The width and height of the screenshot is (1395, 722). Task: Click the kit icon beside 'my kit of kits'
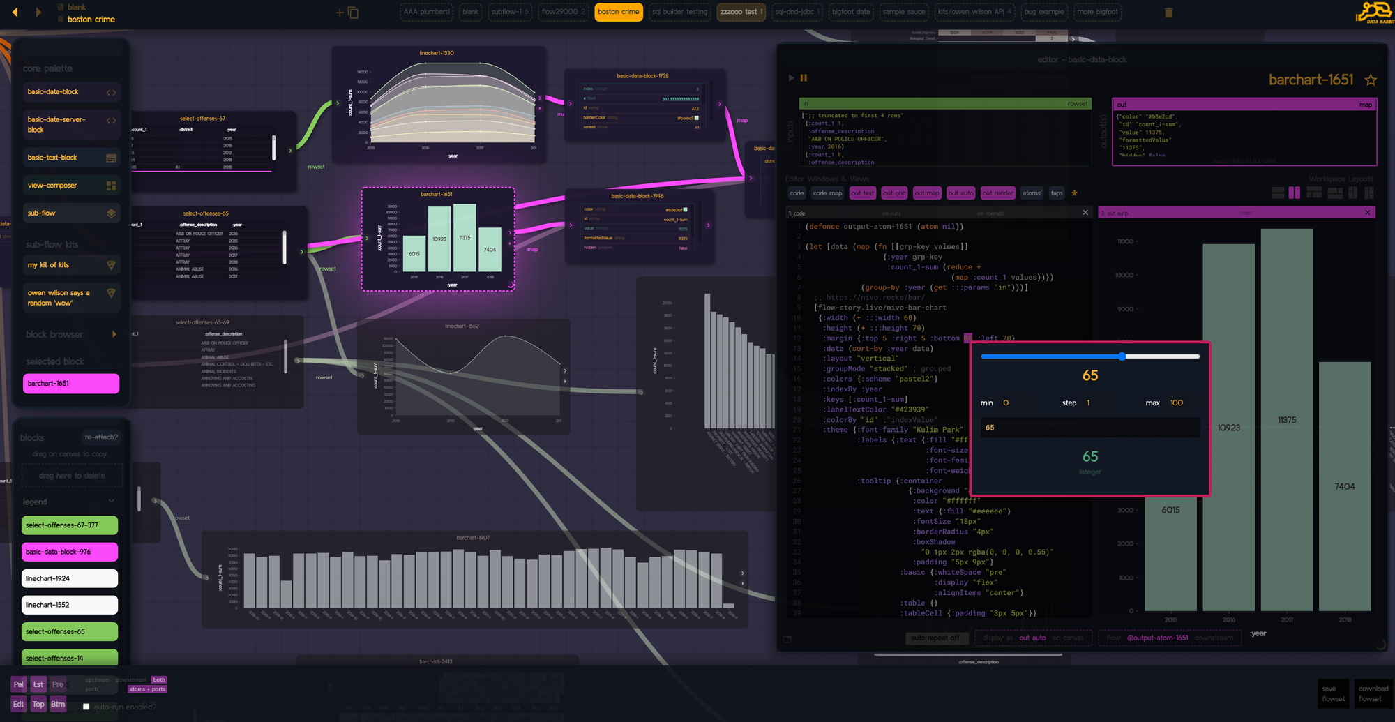(x=111, y=265)
